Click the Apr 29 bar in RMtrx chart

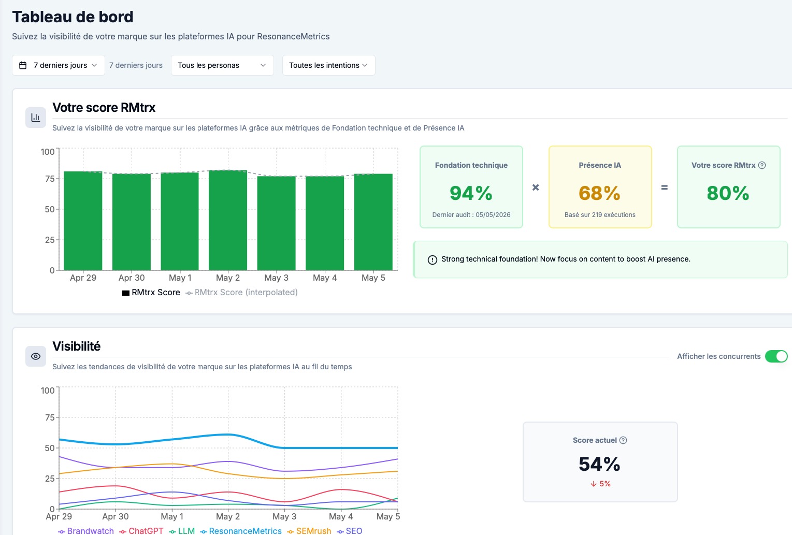click(83, 221)
